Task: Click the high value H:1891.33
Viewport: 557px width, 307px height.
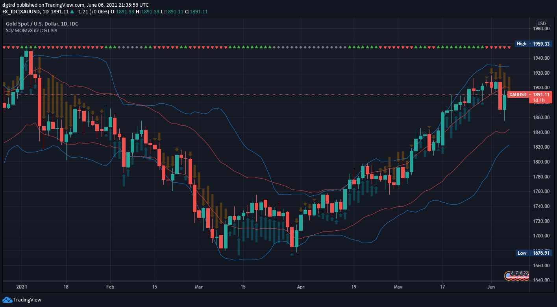Action: tap(148, 12)
